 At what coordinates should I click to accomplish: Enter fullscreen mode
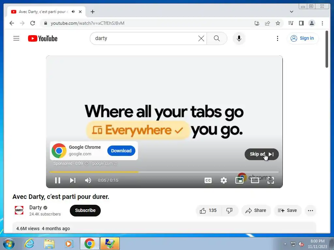[x=270, y=180]
